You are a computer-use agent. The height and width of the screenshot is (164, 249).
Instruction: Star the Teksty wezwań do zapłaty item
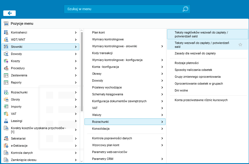tap(240, 45)
